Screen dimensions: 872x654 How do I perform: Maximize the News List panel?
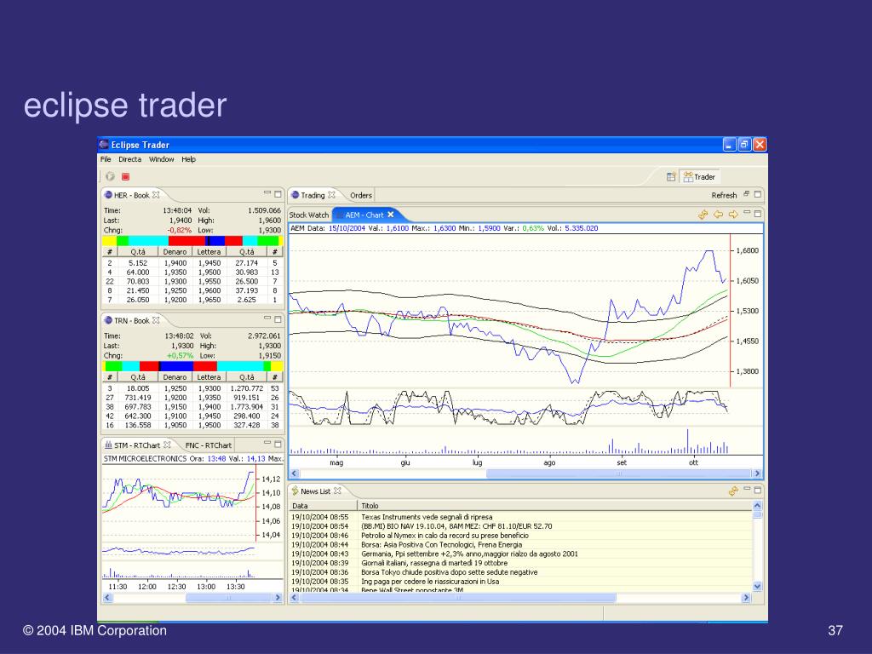(757, 490)
